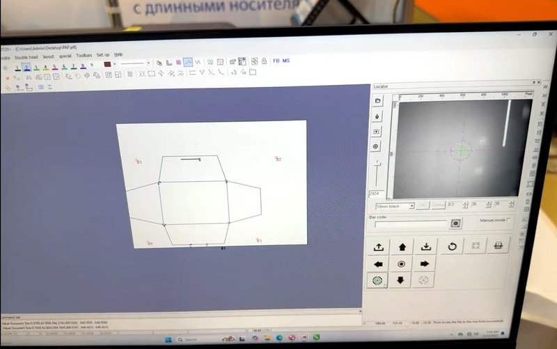
Task: Click the move up arrow button
Action: (x=402, y=247)
